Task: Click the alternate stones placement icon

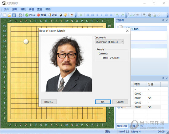Action: [145, 15]
